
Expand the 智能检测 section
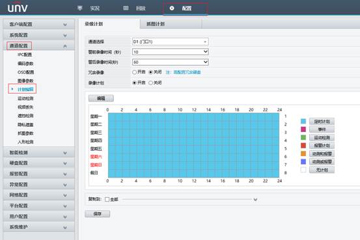click(39, 153)
